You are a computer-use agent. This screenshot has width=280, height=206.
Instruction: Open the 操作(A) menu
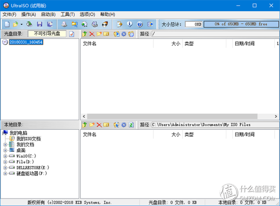[x=28, y=14]
